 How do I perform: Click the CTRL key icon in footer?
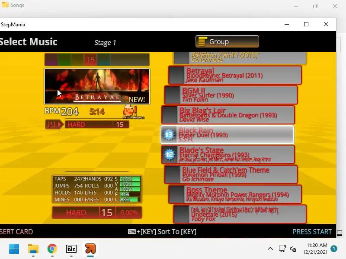(x=132, y=231)
